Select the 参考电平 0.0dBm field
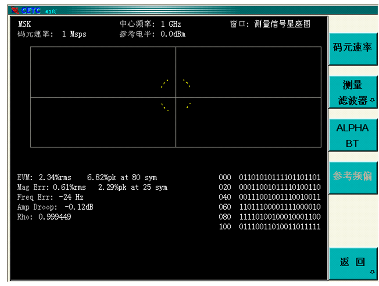 (x=152, y=34)
